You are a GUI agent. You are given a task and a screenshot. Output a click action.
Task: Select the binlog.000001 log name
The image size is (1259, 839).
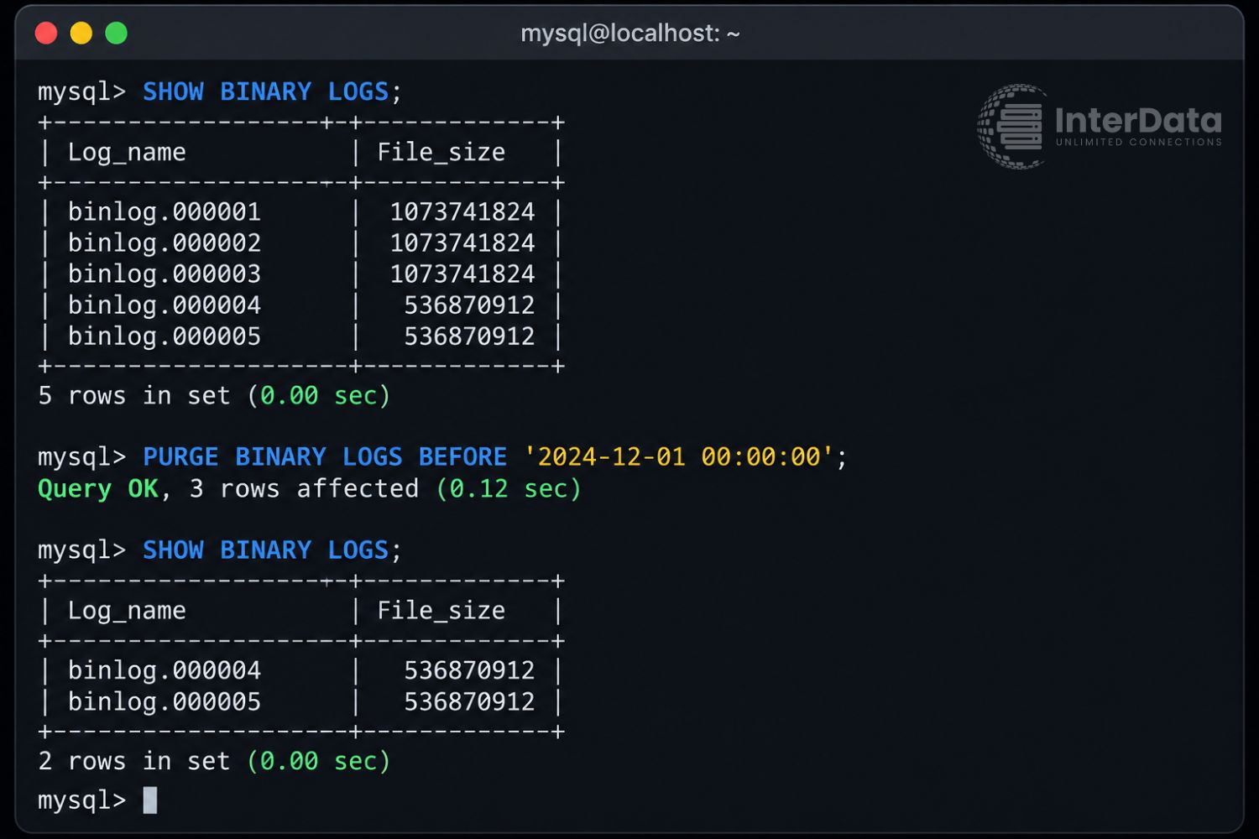click(165, 212)
